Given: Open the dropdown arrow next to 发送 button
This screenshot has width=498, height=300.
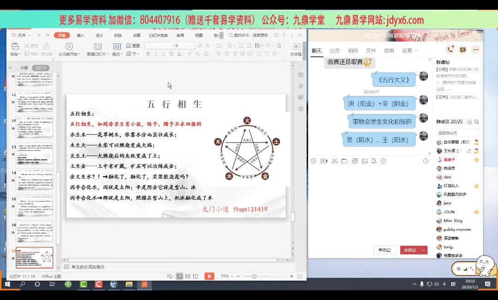Looking at the screenshot, I should click(423, 250).
